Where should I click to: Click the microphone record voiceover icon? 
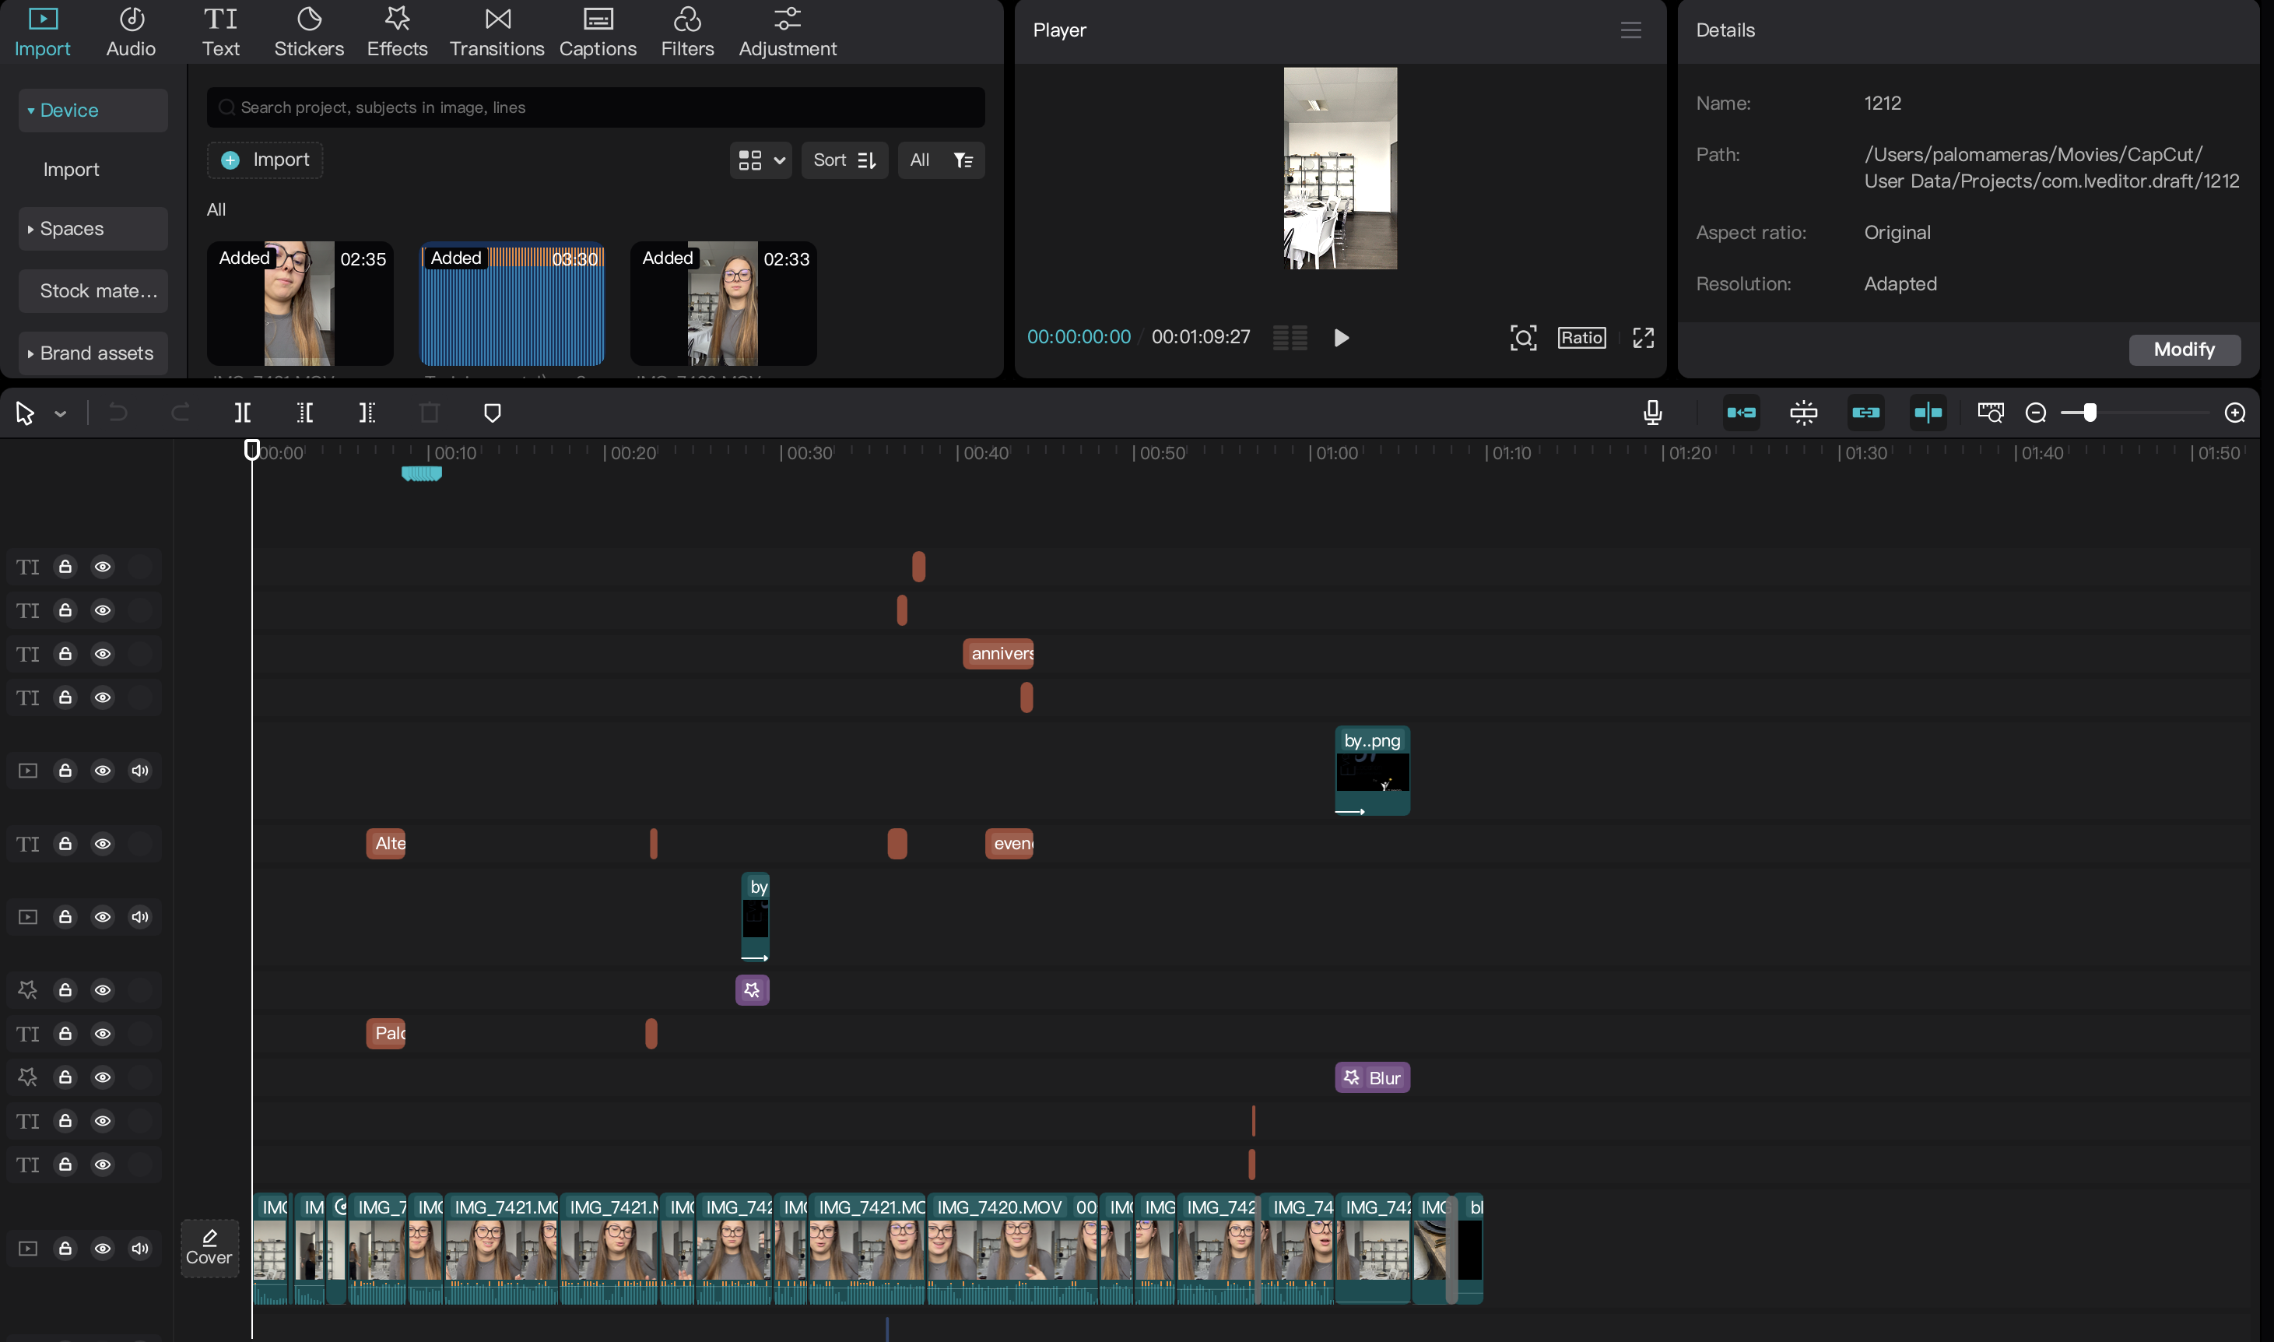(1651, 413)
